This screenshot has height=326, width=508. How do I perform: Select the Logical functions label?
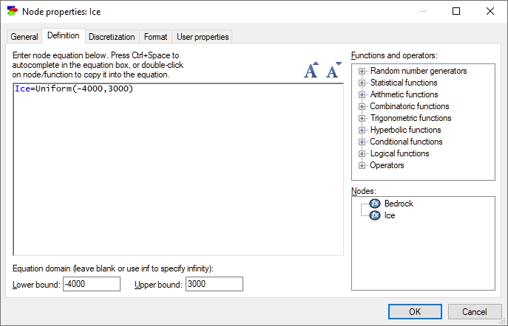(x=400, y=153)
